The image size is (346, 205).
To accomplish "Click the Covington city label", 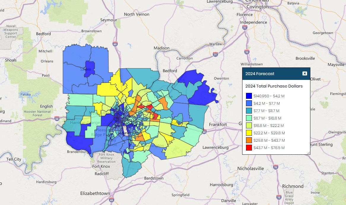I will point(258,7).
